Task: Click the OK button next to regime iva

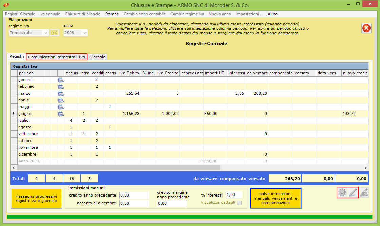Action: pos(54,33)
